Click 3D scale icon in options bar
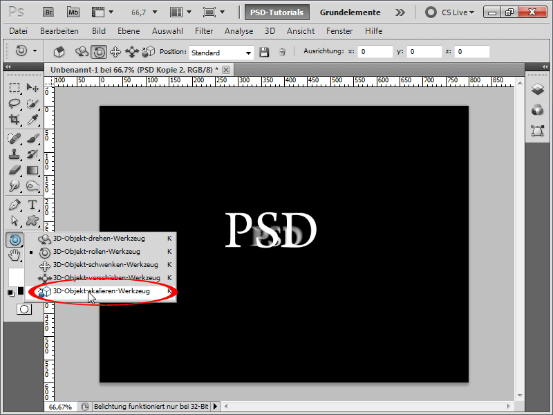553x415 pixels. (x=148, y=52)
